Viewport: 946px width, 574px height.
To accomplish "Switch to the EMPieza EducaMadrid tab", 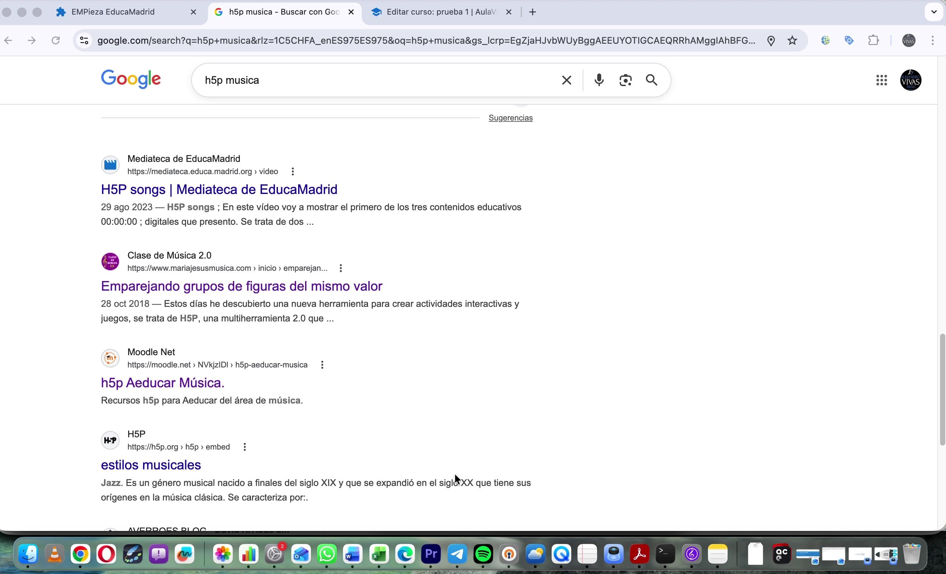I will click(x=113, y=12).
